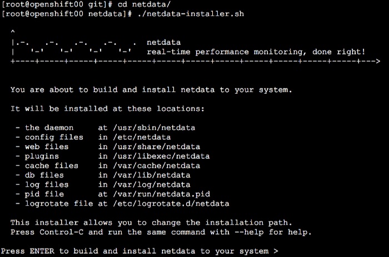Click the ASCII arrow at the chart axis end
This screenshot has height=257, width=389.
(377, 61)
